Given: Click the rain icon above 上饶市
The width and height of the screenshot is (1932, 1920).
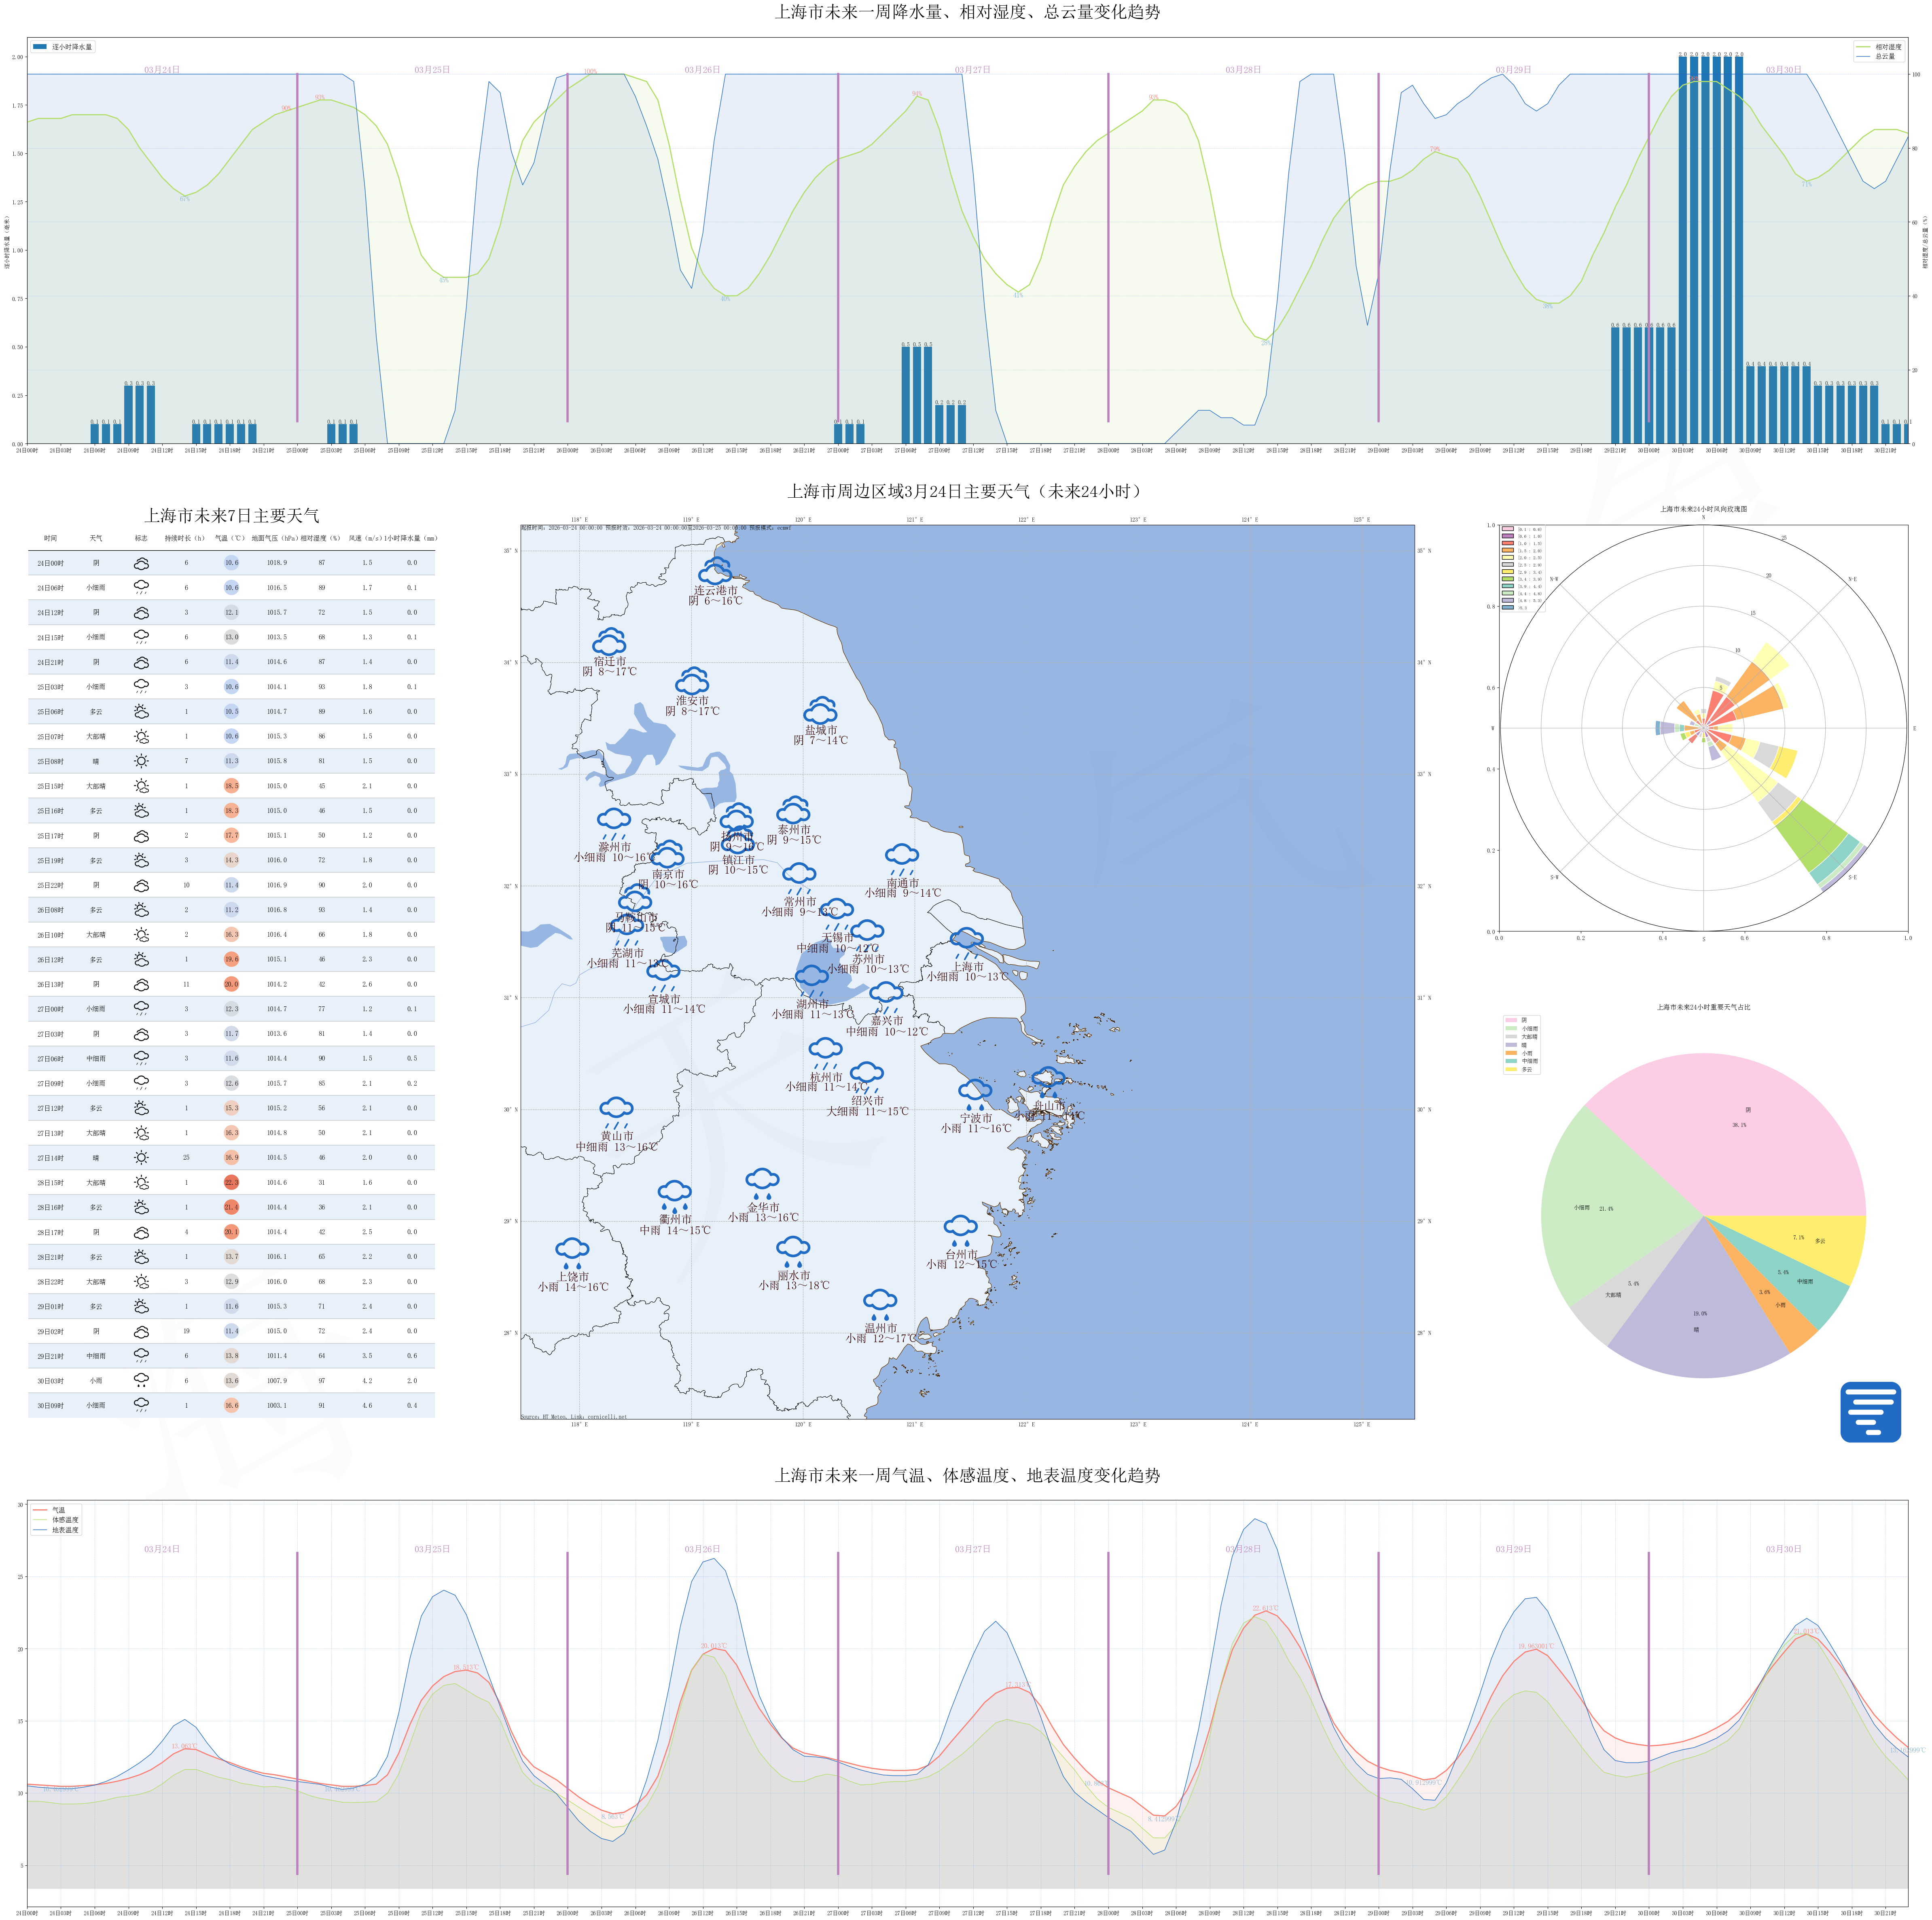Looking at the screenshot, I should (x=572, y=1251).
